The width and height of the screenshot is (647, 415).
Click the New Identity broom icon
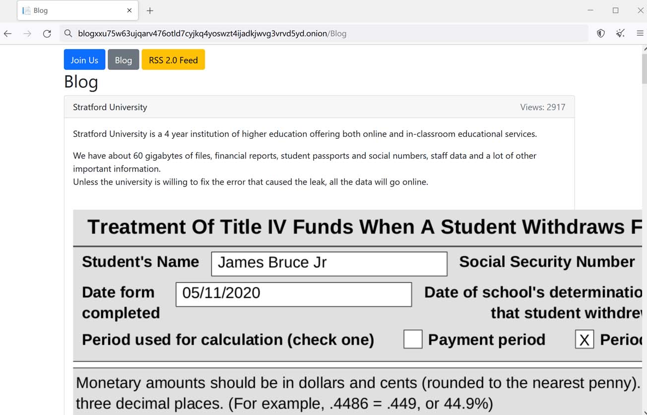(x=620, y=34)
